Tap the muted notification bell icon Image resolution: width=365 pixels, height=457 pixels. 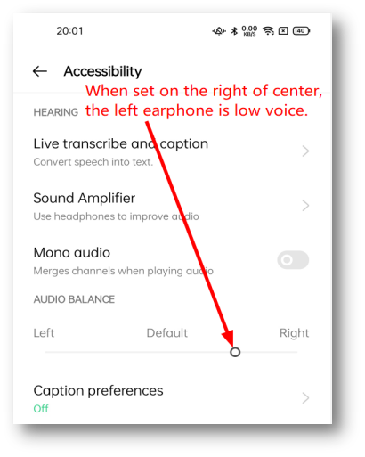tap(219, 31)
